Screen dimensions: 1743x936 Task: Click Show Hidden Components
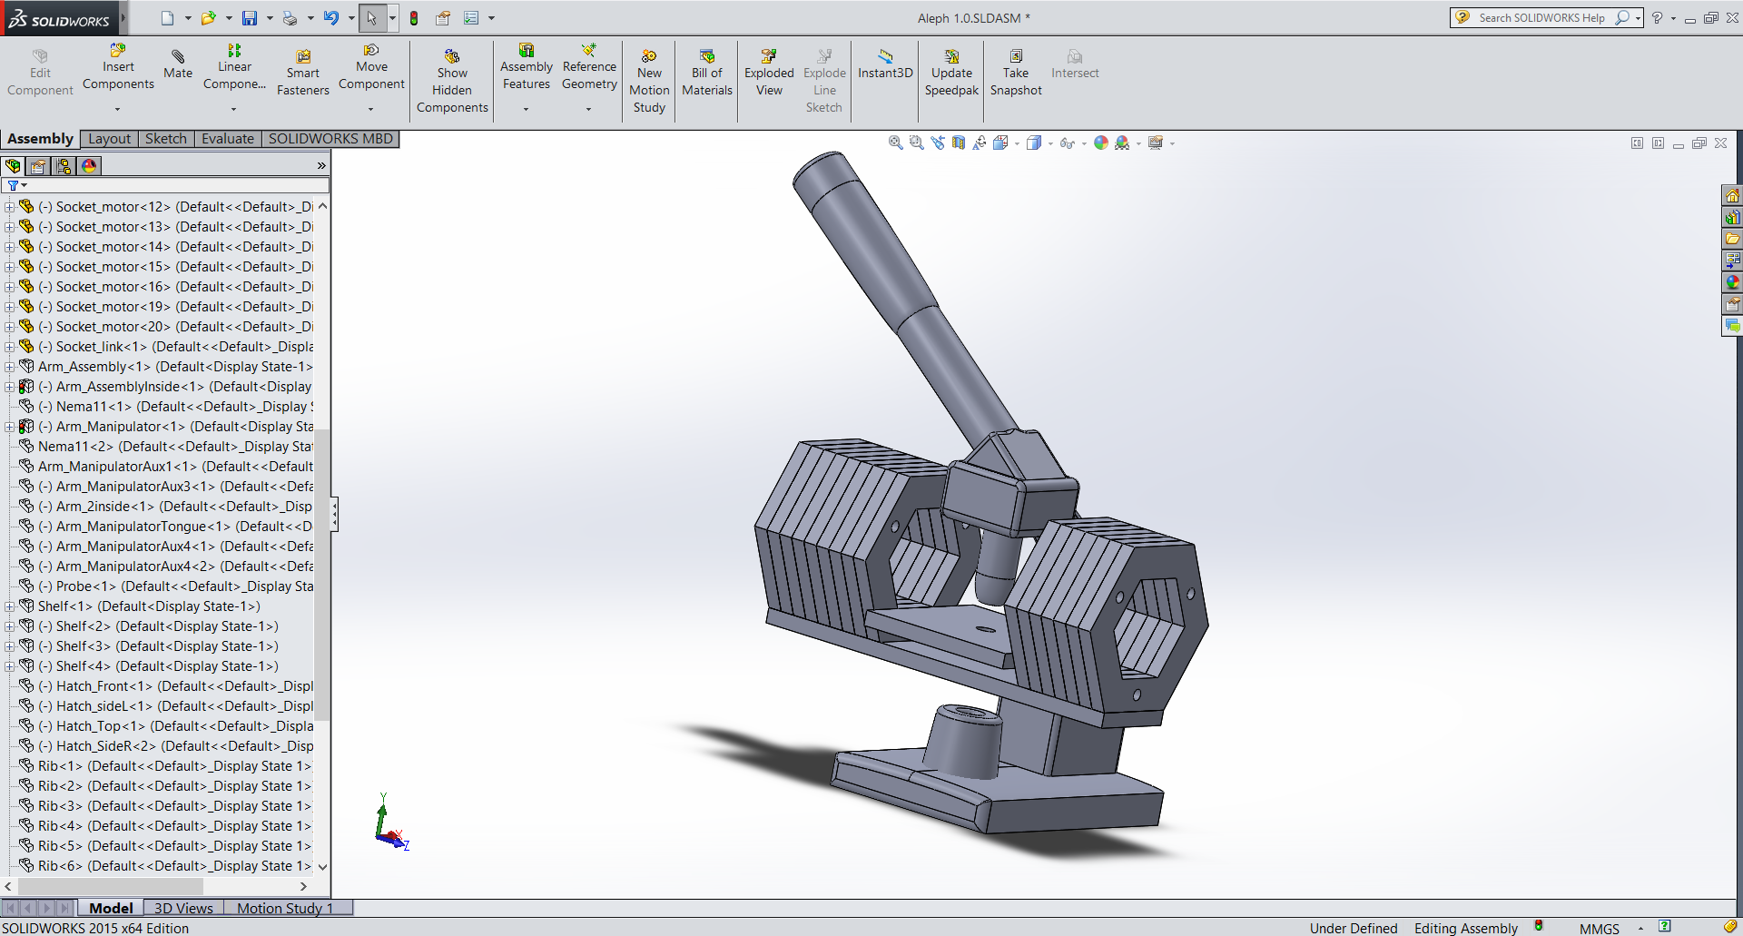pos(452,82)
